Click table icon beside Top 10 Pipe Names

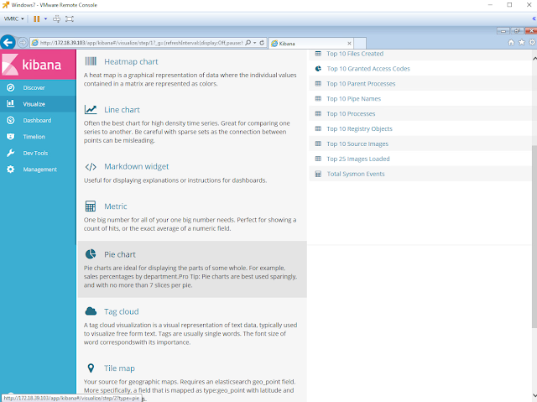click(318, 99)
